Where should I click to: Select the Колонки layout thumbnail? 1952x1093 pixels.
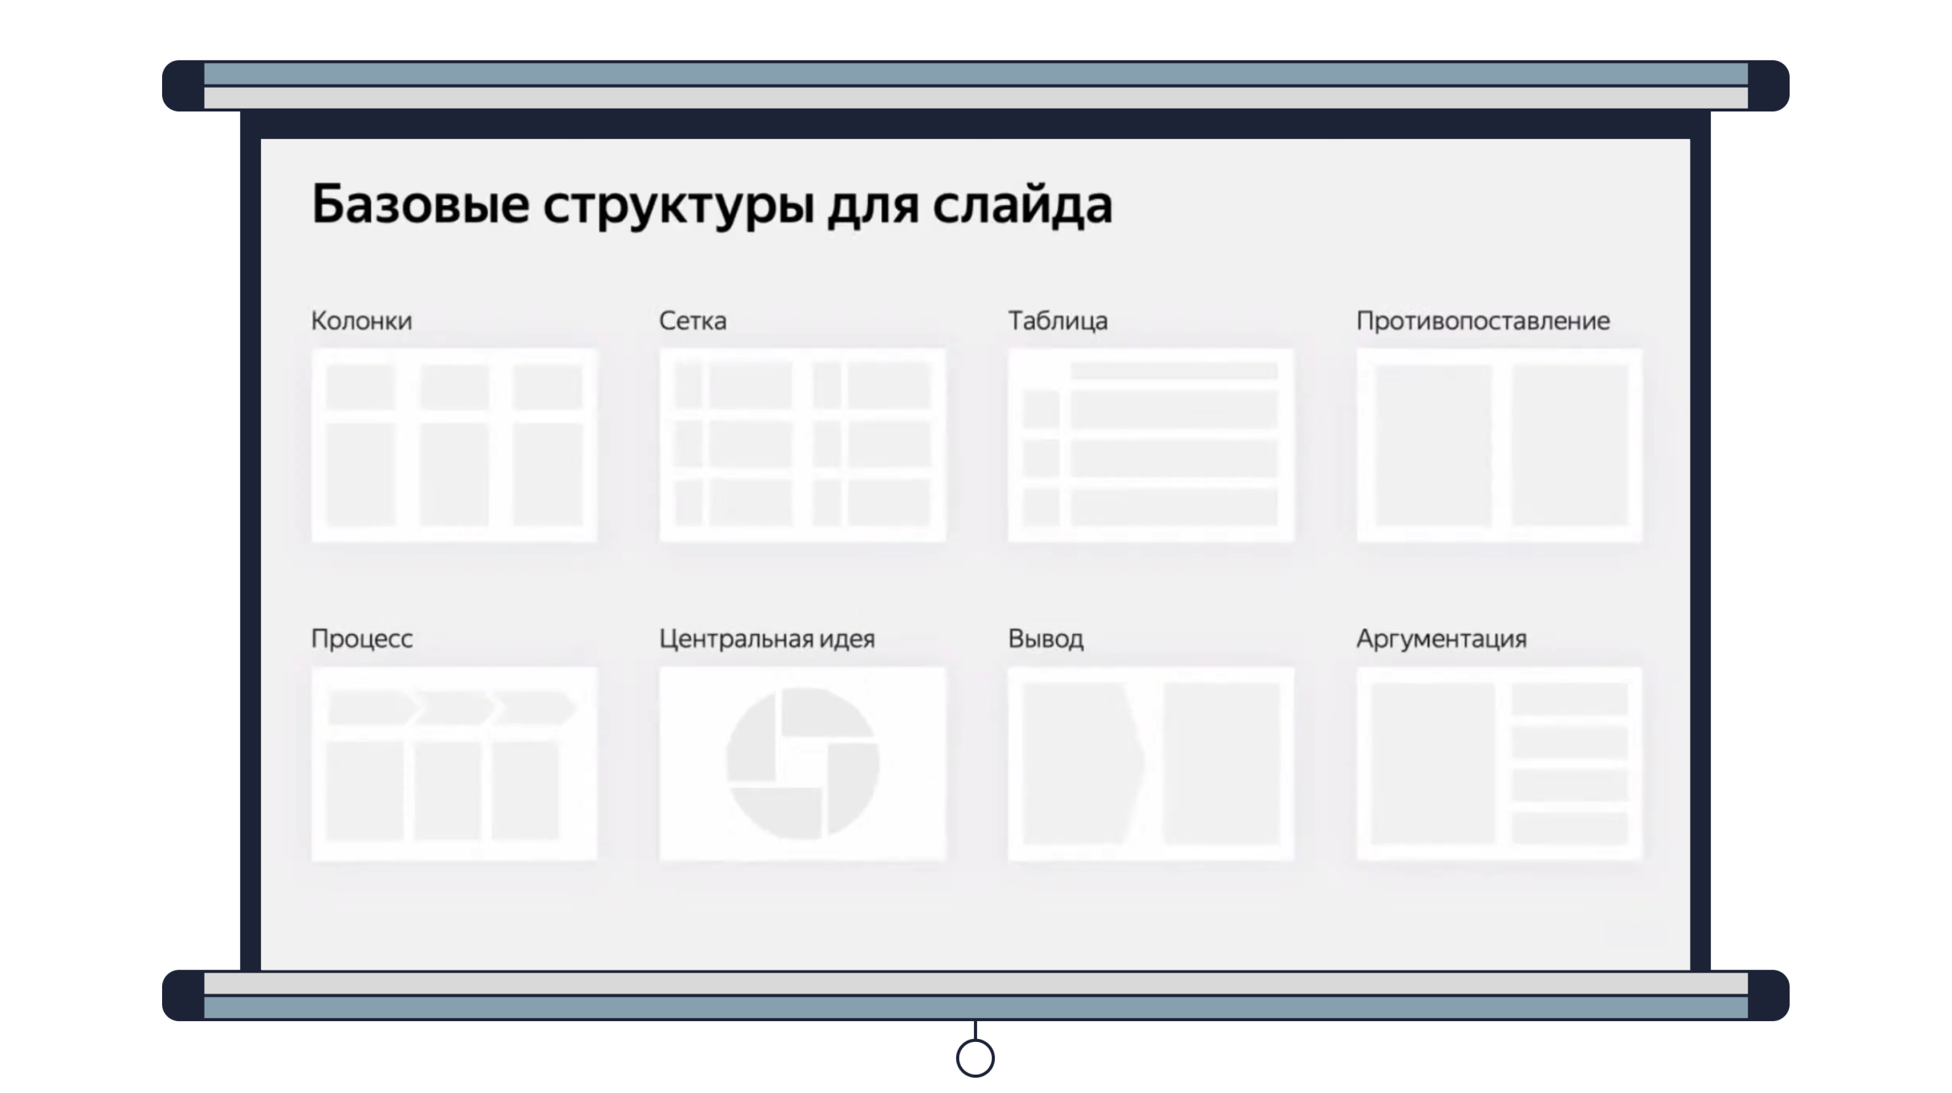click(x=455, y=445)
